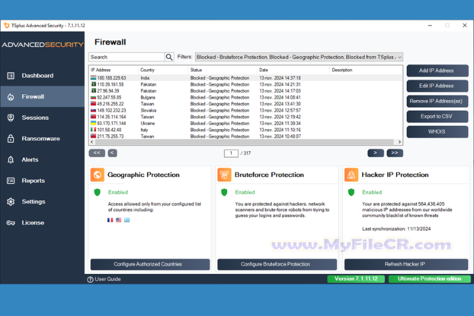This screenshot has height=316, width=474.
Task: Click the green shield under Hacker IP Protection
Action: 352,192
